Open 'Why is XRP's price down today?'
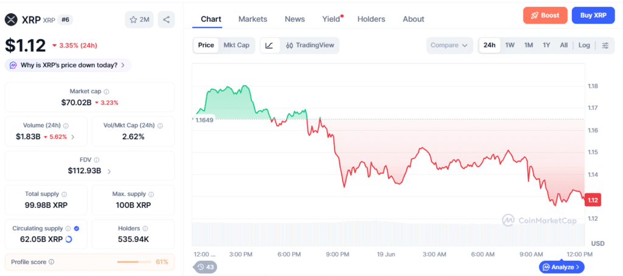The height and width of the screenshot is (276, 623). (68, 65)
